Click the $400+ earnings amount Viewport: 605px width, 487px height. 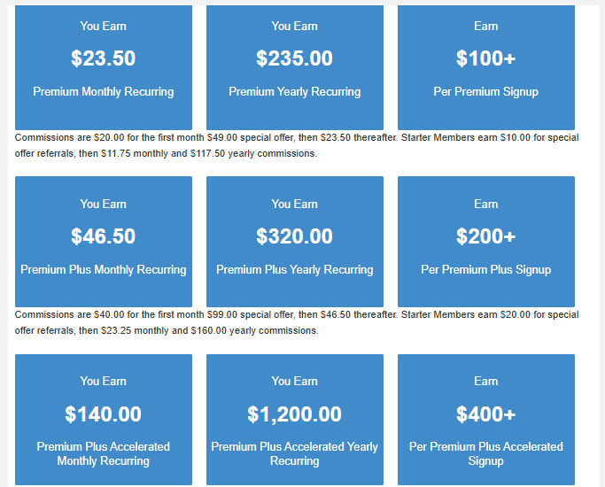pos(485,414)
